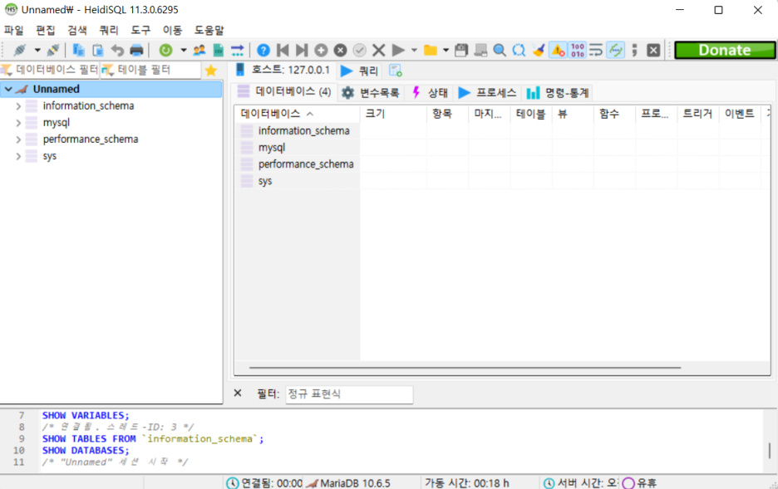Switch to the 변수목록 tab
This screenshot has width=778, height=489.
(x=371, y=93)
